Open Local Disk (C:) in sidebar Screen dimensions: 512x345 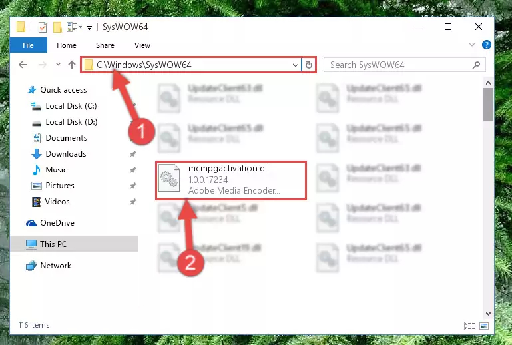pyautogui.click(x=64, y=106)
